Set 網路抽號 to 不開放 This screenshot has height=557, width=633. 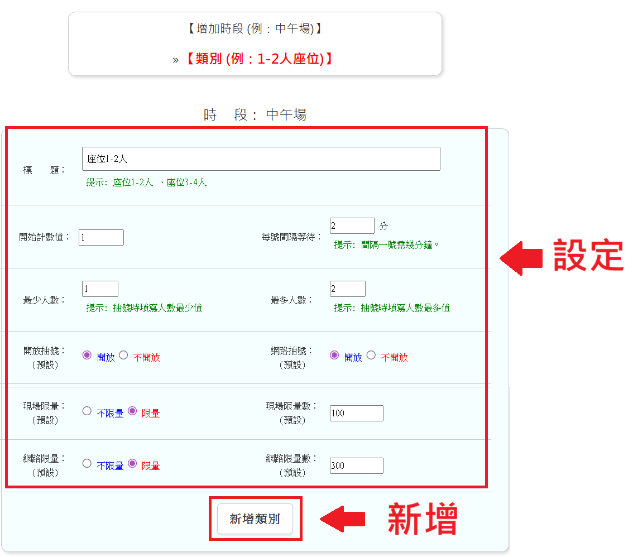371,355
